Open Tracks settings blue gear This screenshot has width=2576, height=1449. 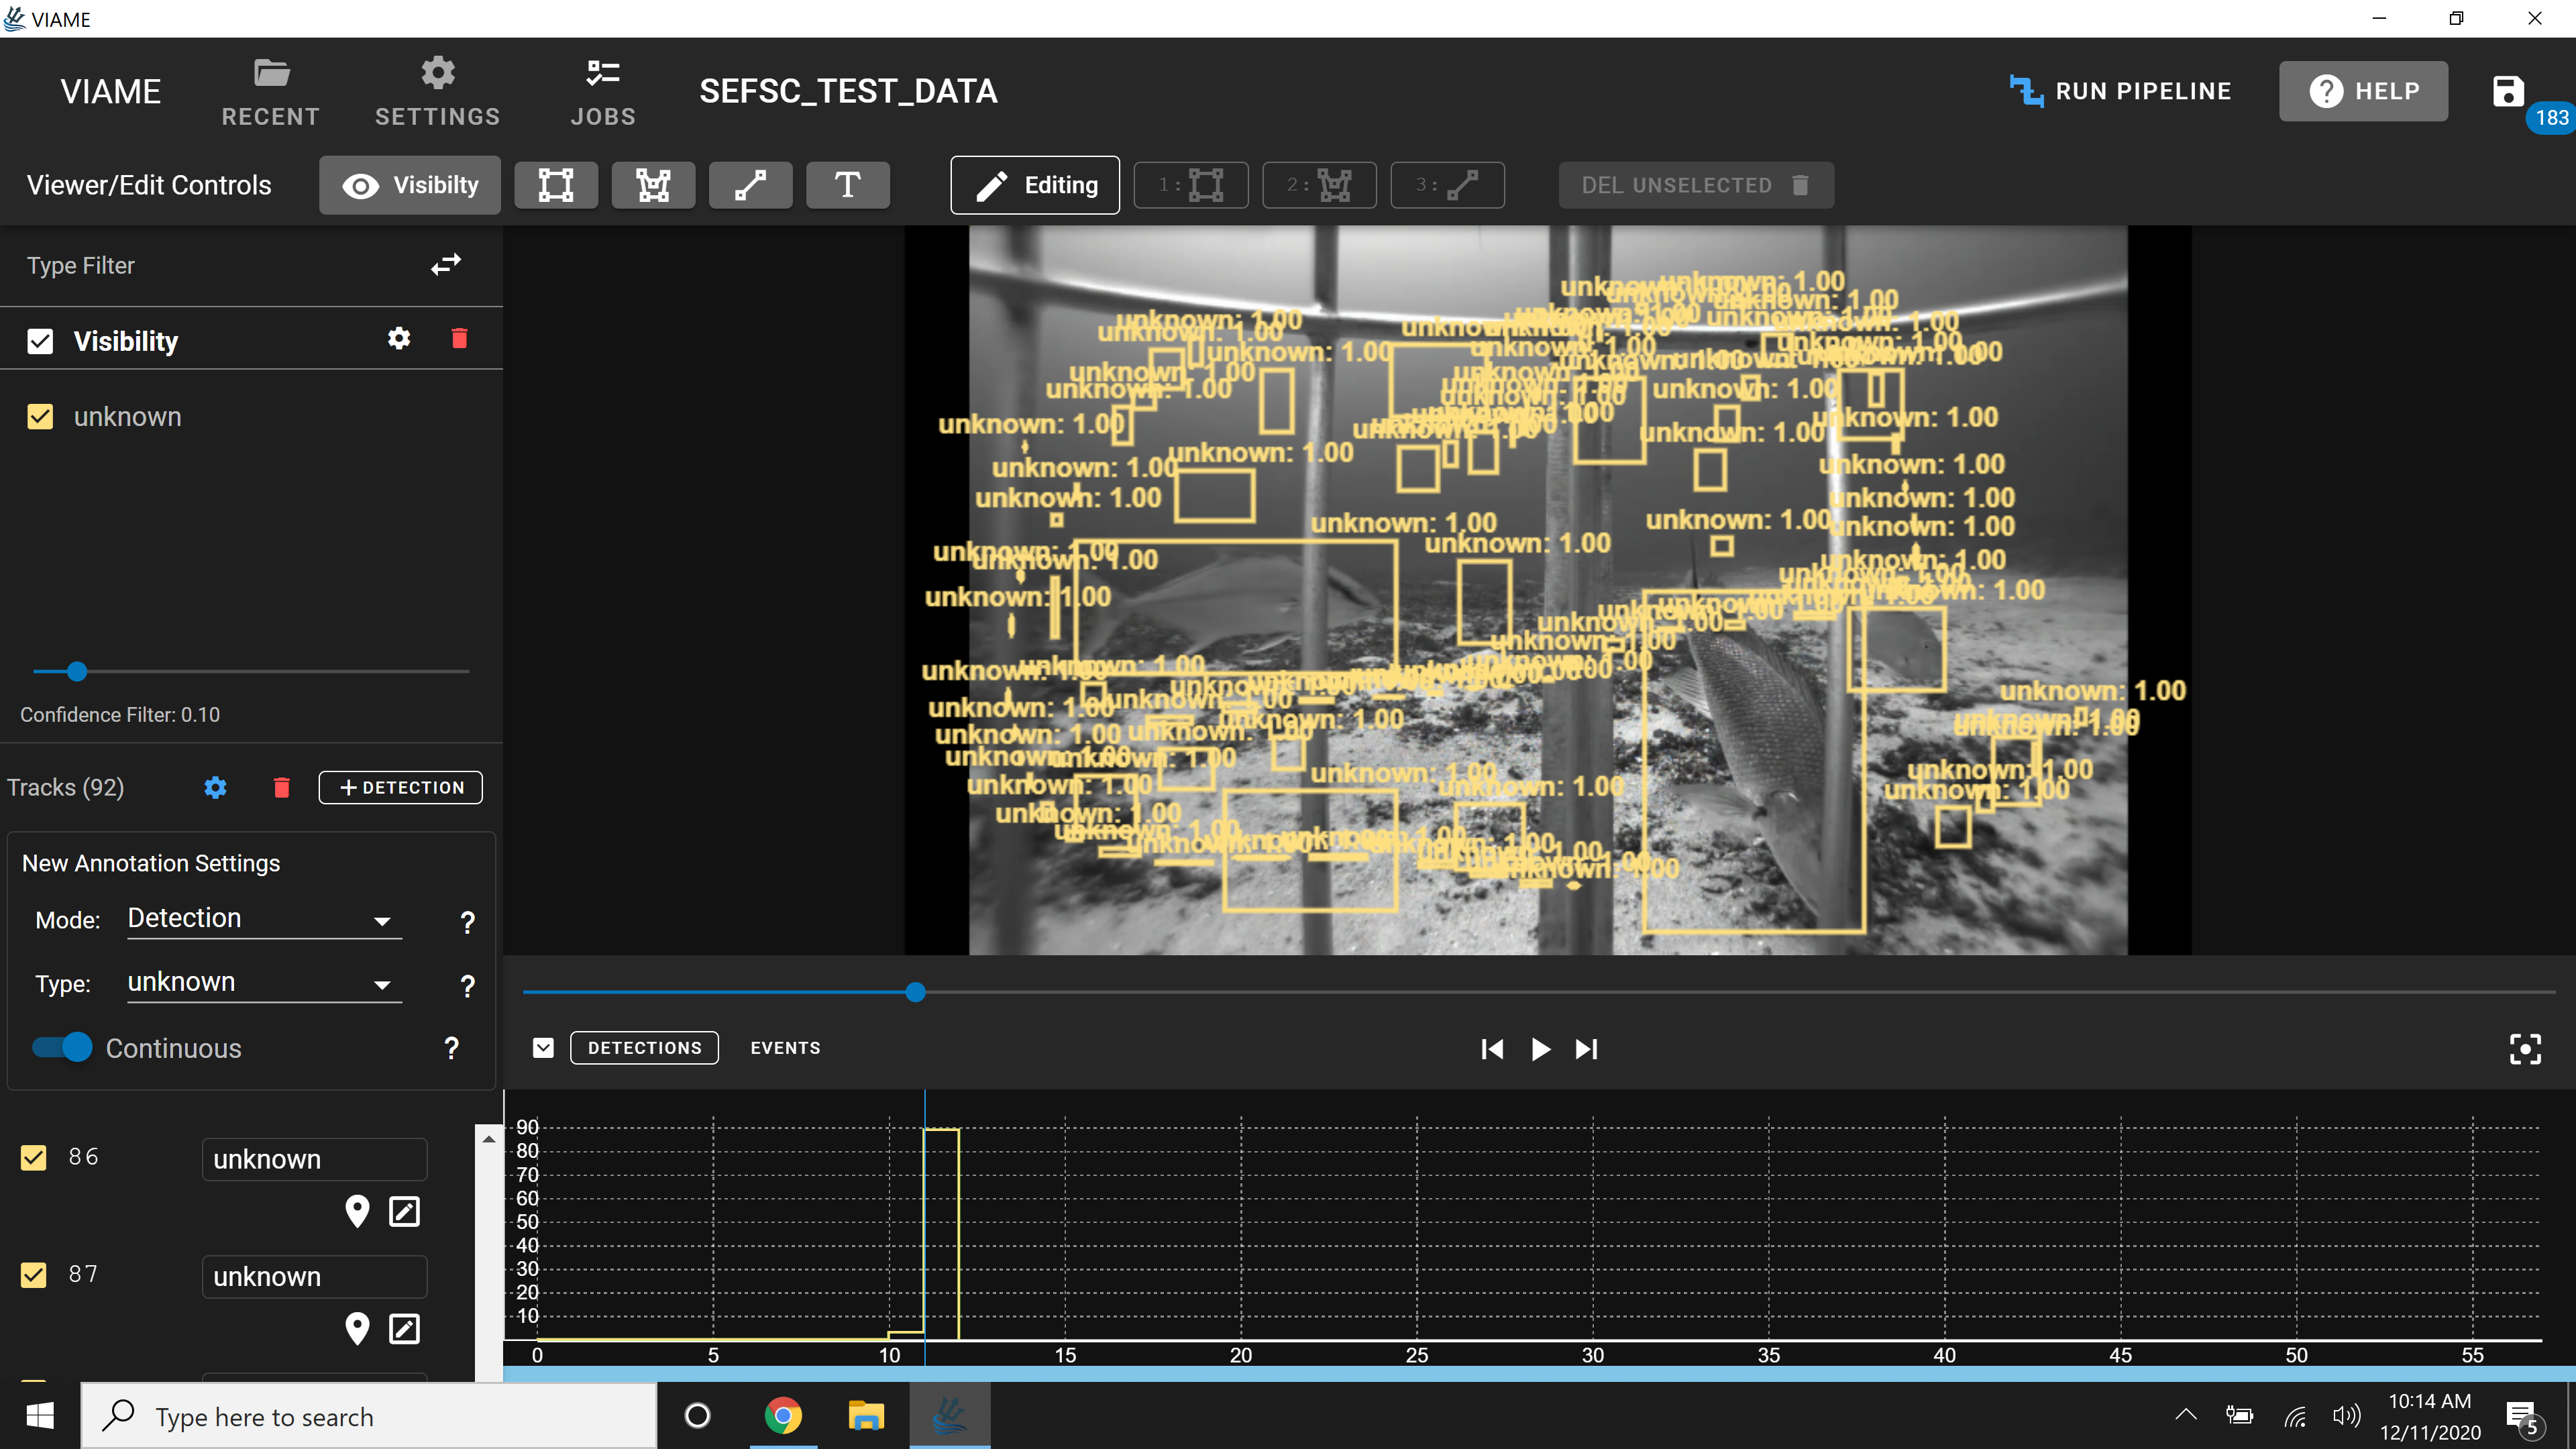(215, 788)
